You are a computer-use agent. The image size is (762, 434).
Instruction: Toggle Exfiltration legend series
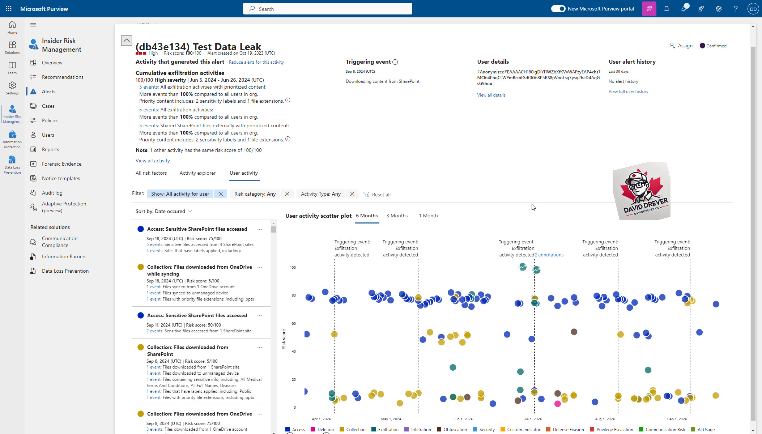pos(385,430)
